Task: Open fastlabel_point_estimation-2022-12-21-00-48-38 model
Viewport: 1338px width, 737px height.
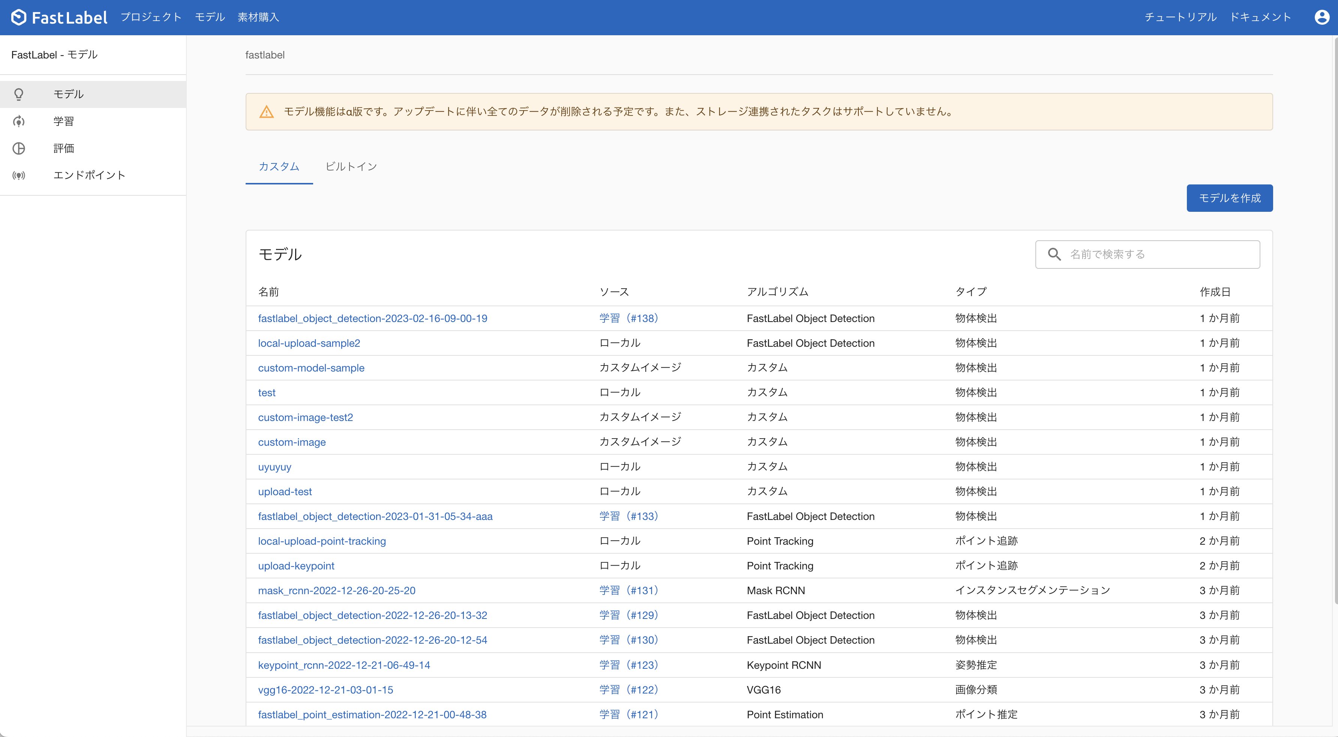Action: [372, 715]
